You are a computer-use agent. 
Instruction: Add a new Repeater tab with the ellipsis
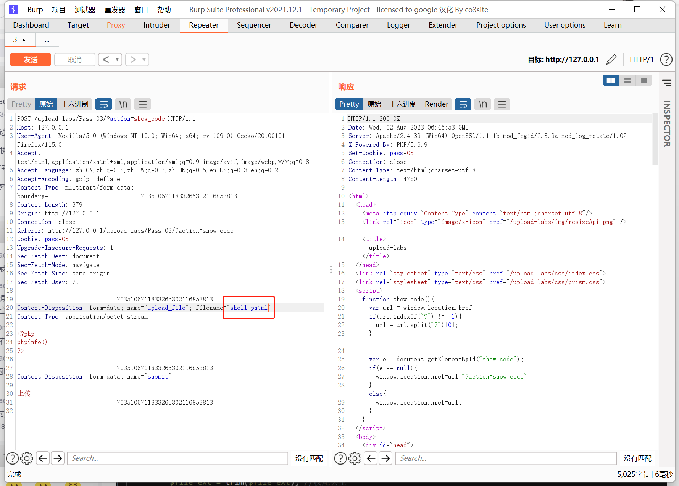(x=47, y=40)
